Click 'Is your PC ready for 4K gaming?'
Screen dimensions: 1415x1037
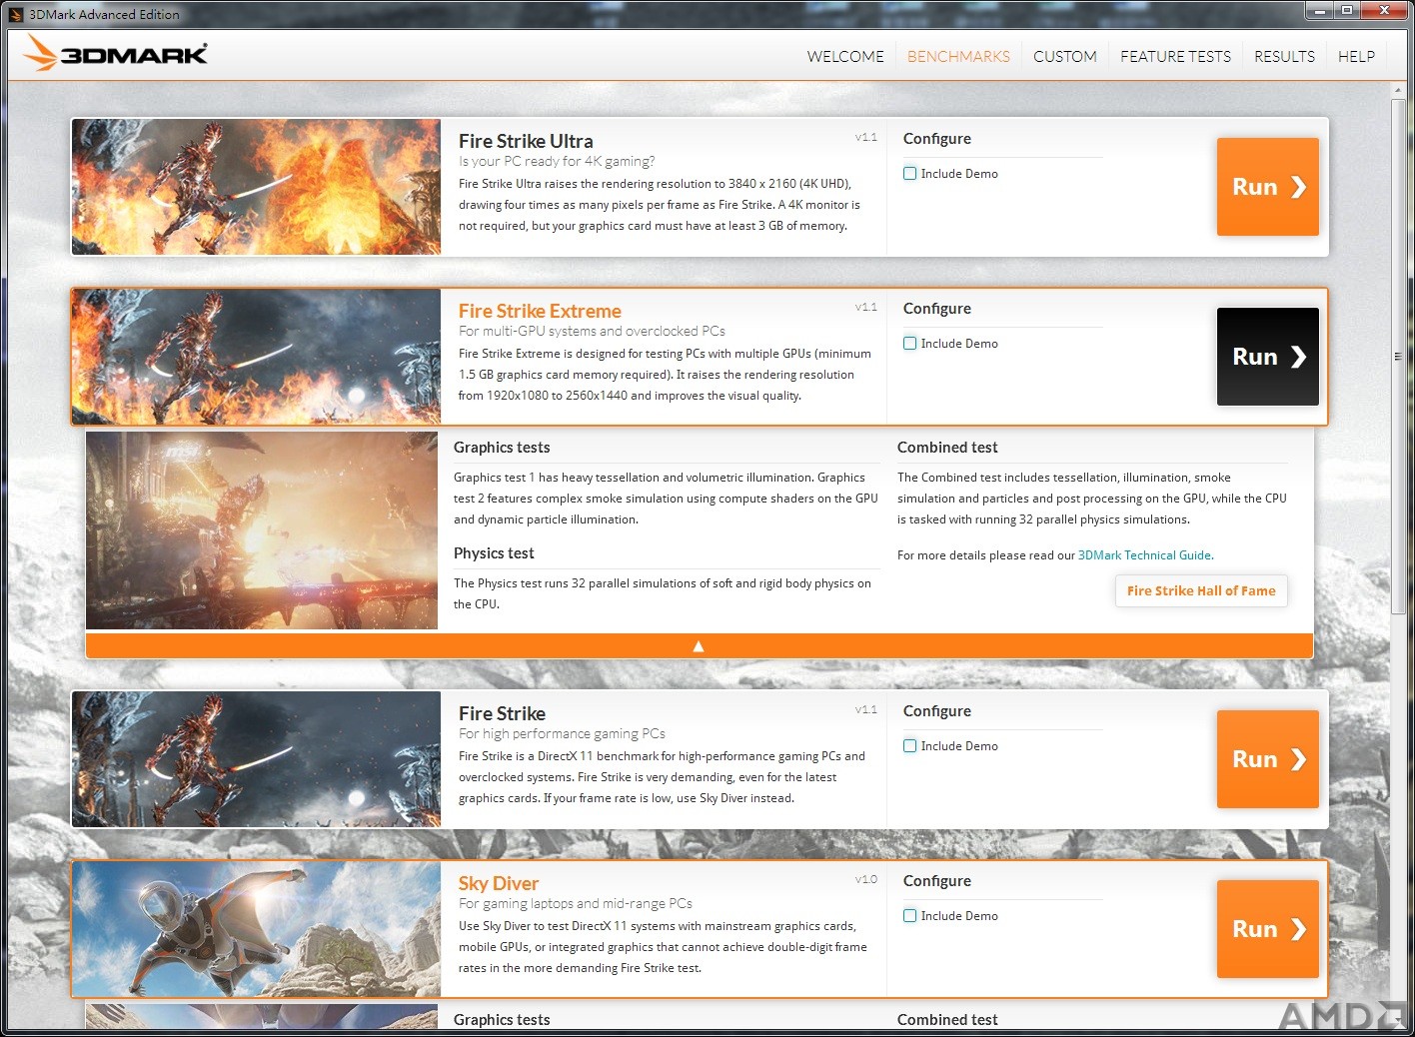[557, 161]
